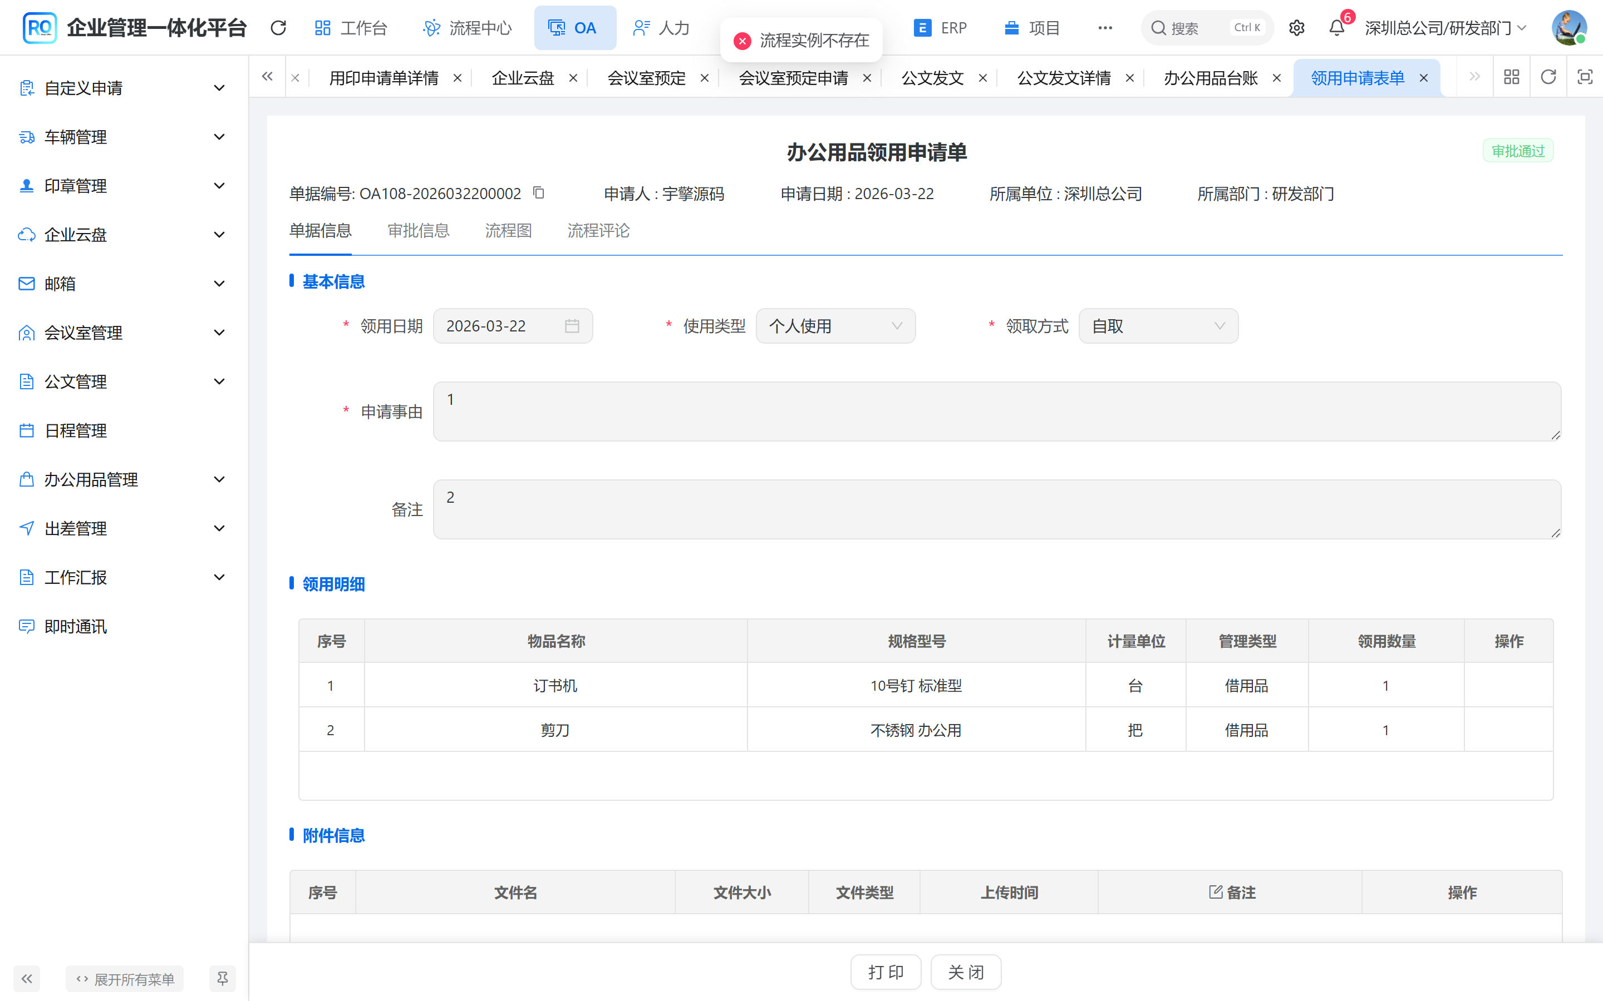This screenshot has width=1603, height=1001.
Task: Expand the 自定义申请 sidebar menu
Action: (124, 88)
